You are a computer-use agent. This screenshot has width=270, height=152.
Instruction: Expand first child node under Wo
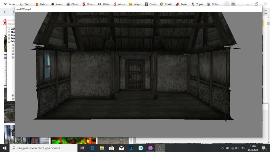pos(13,45)
